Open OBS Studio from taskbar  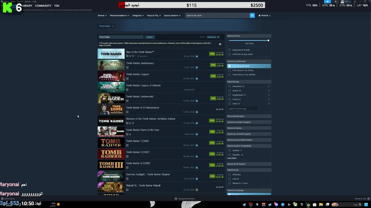pos(251,205)
